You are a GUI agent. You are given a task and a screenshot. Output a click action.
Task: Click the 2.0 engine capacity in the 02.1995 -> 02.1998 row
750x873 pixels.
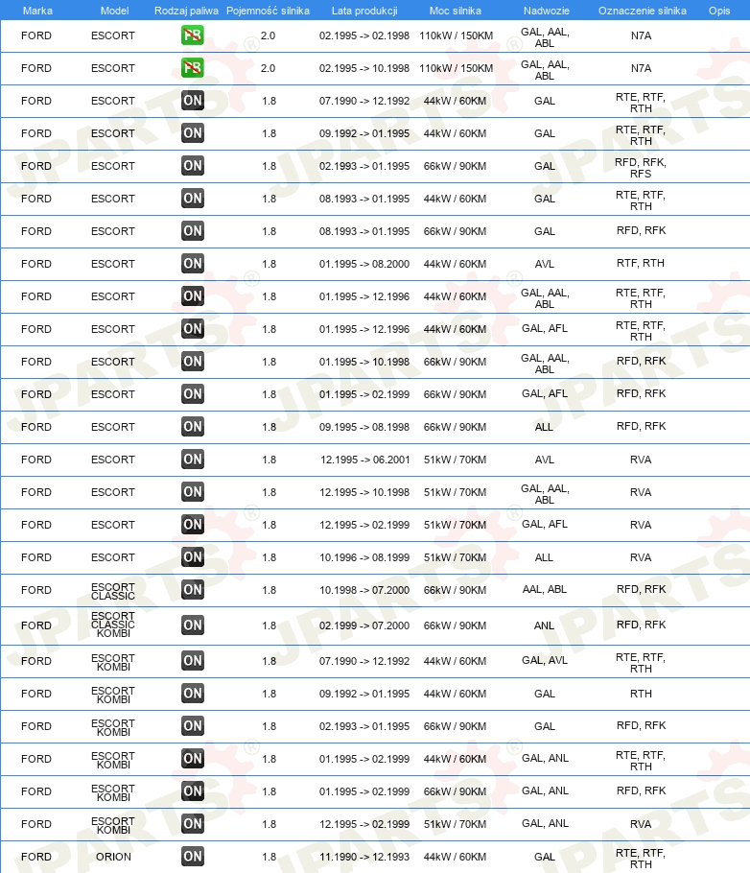[268, 35]
